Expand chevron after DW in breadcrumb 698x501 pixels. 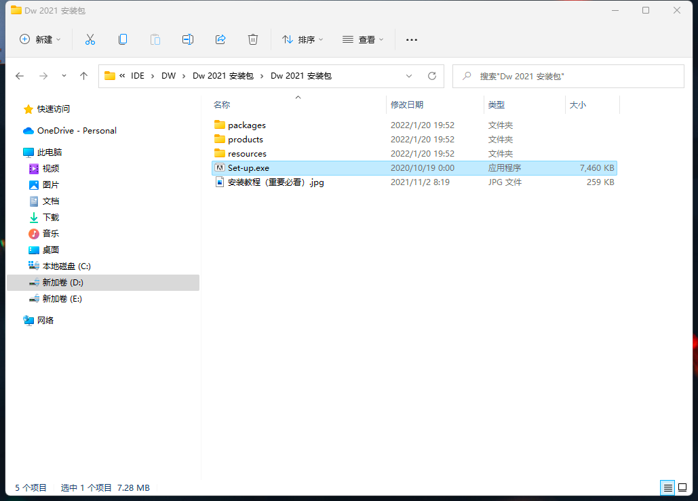pyautogui.click(x=183, y=76)
